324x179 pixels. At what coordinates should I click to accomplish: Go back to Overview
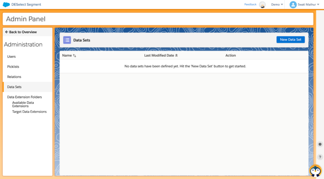tap(21, 32)
